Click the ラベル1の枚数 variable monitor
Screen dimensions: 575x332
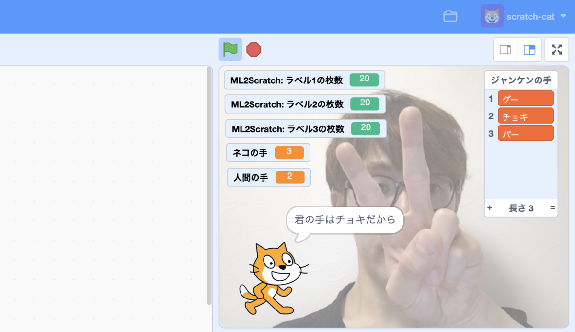click(304, 80)
